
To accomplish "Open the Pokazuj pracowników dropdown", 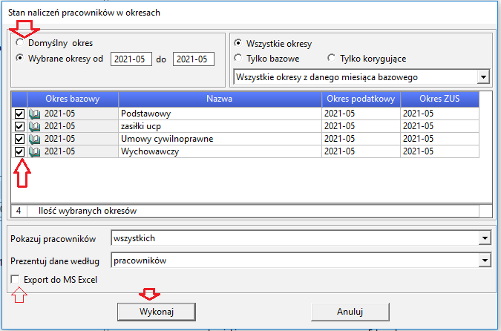I will point(485,238).
